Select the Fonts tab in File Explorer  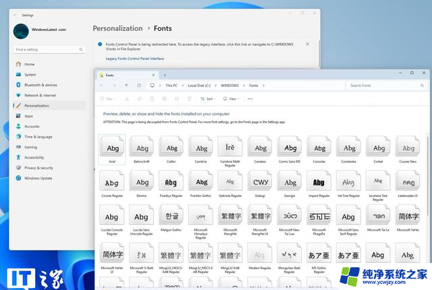tap(128, 75)
